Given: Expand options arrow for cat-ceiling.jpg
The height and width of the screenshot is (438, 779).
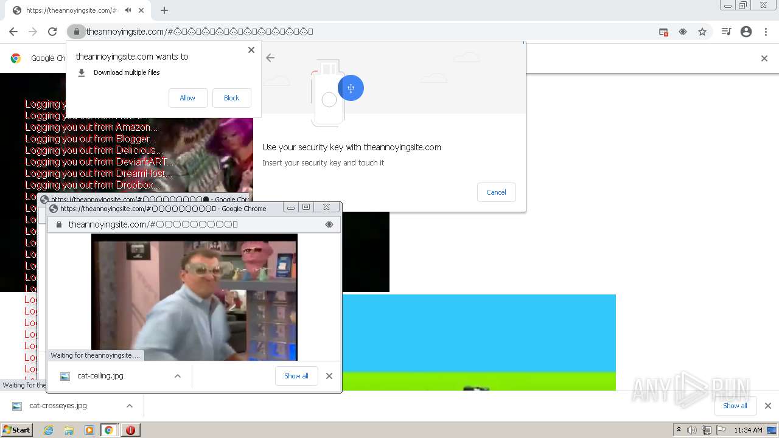Looking at the screenshot, I should 178,376.
